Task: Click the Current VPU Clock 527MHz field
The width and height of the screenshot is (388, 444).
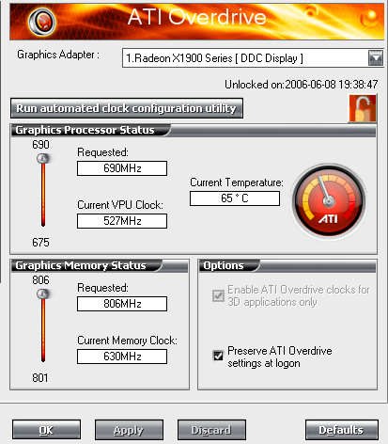Action: 122,221
